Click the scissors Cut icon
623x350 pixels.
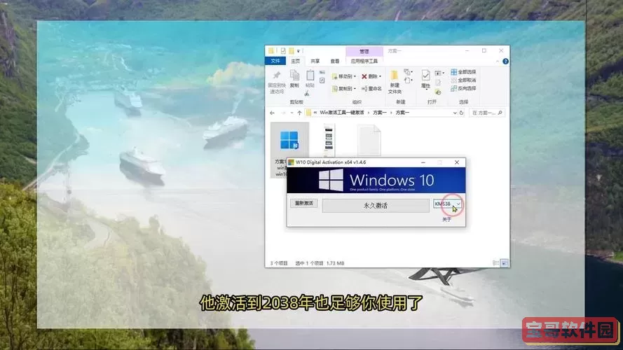click(307, 94)
